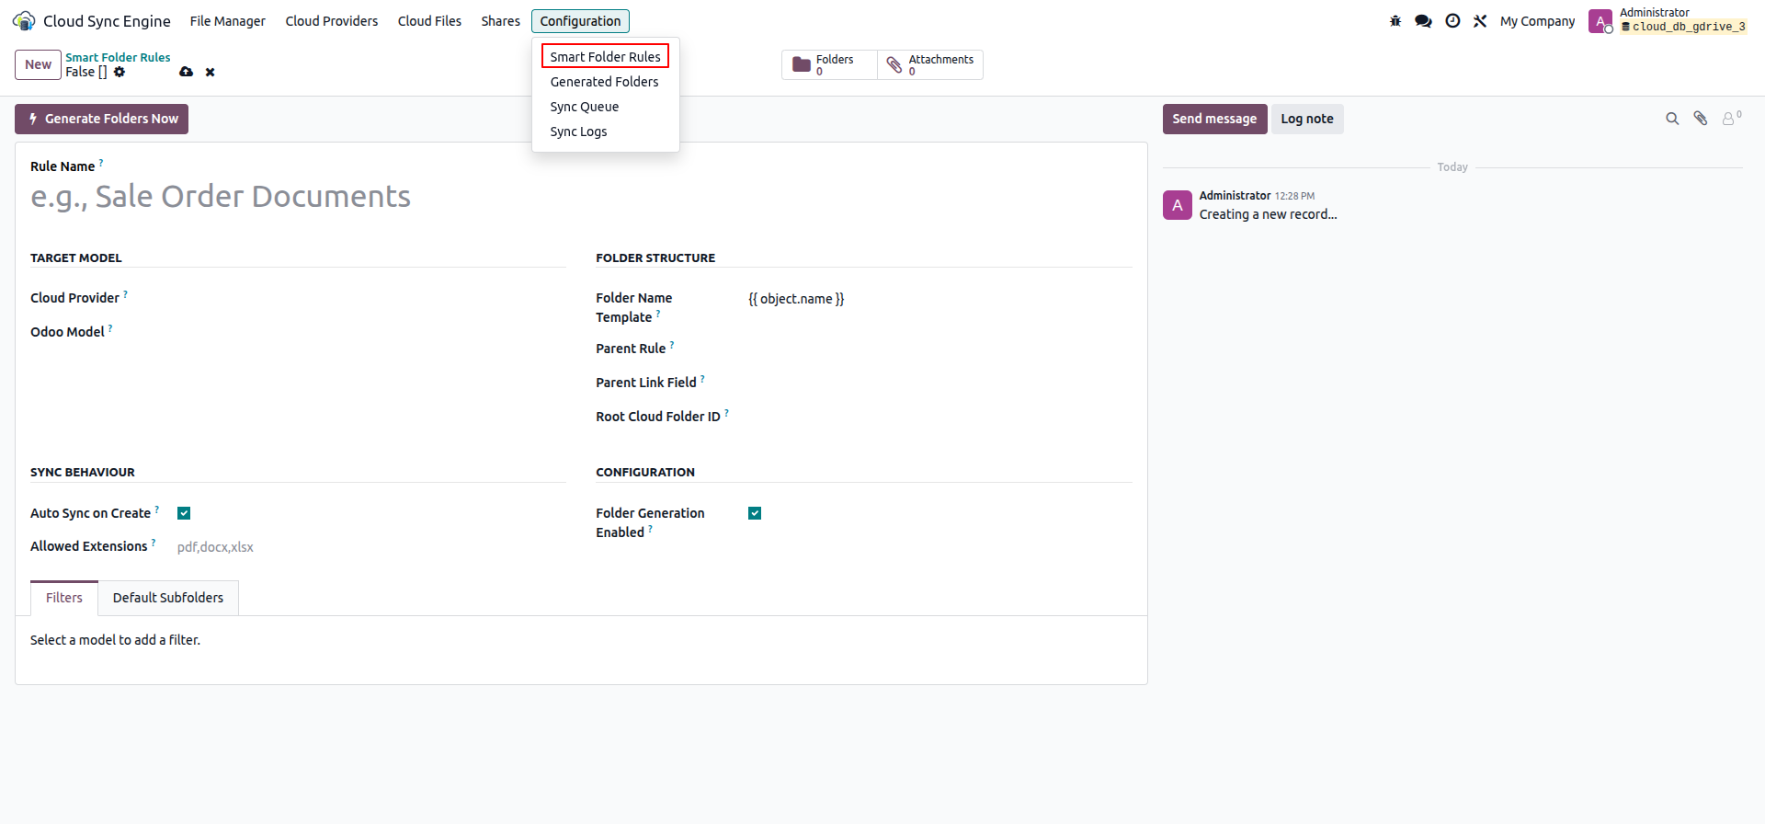Go to the Cloud Files menu

(429, 21)
